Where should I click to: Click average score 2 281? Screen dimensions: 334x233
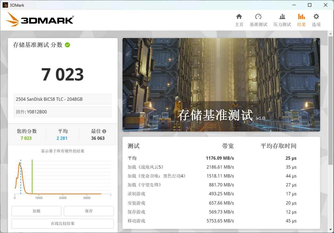(x=62, y=138)
